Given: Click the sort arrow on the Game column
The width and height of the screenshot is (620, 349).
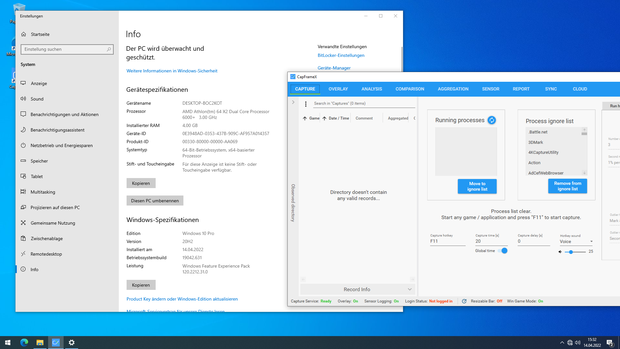Looking at the screenshot, I should (x=305, y=118).
